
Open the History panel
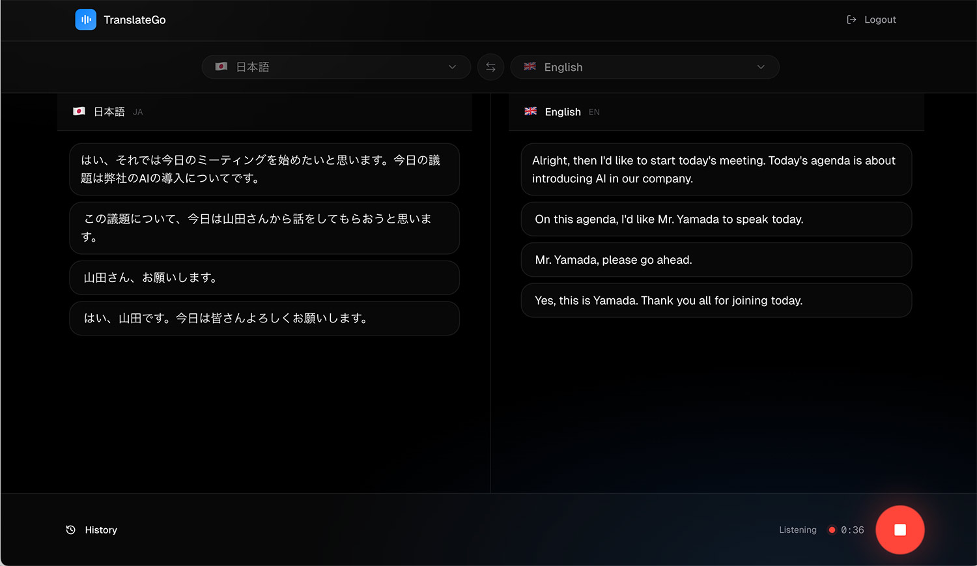point(92,530)
